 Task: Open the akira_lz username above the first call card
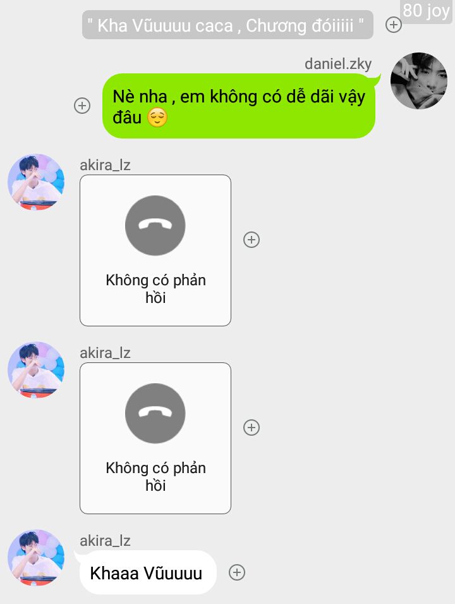point(105,165)
